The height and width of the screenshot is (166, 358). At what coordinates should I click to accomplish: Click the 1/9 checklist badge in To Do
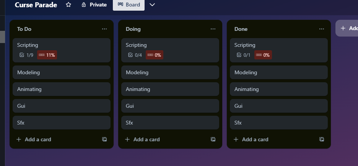click(x=26, y=55)
